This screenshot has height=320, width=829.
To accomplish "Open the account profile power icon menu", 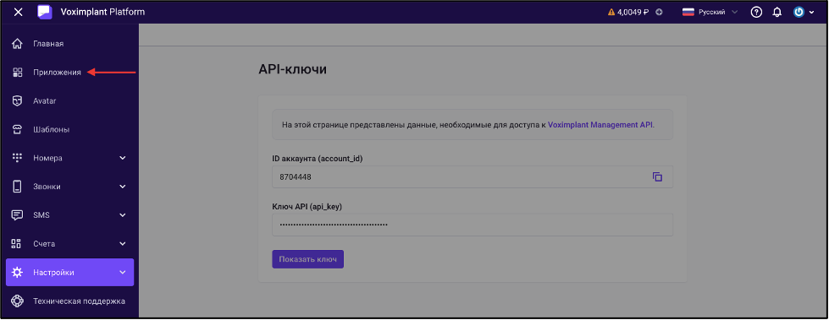I will point(799,12).
